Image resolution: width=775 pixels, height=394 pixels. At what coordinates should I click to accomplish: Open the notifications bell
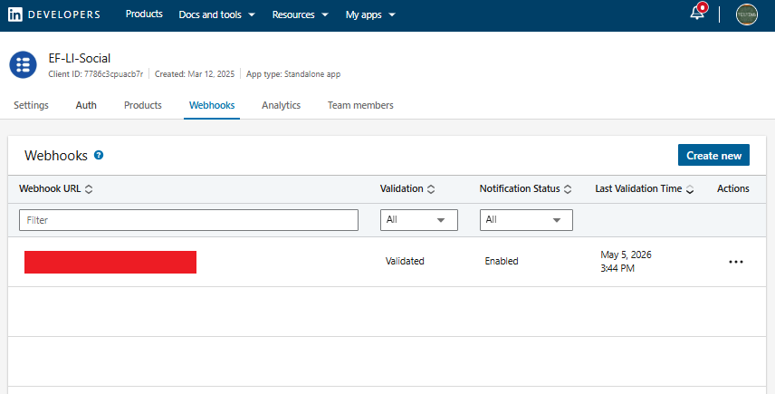pos(697,13)
